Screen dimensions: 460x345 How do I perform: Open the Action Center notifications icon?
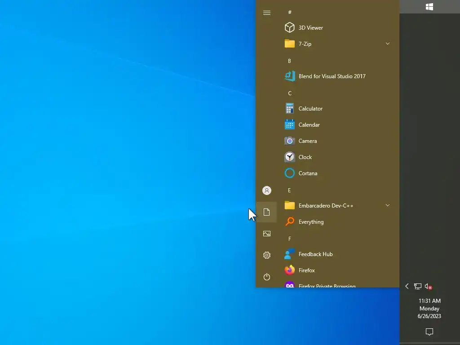tap(429, 332)
